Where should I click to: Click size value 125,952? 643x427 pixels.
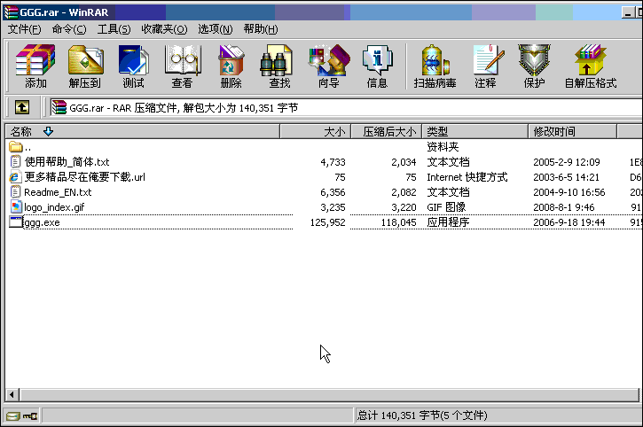327,222
